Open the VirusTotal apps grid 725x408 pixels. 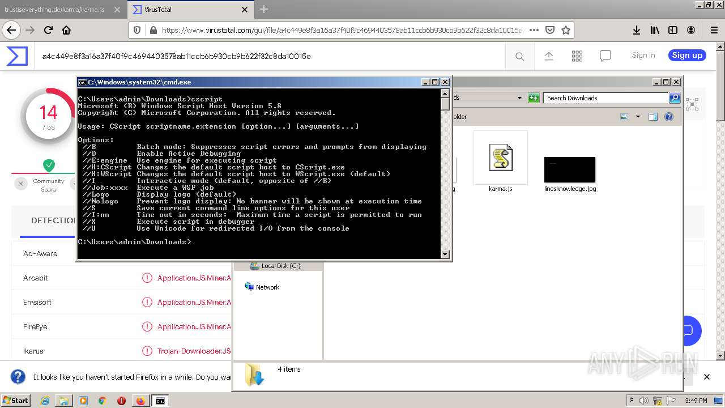point(577,56)
